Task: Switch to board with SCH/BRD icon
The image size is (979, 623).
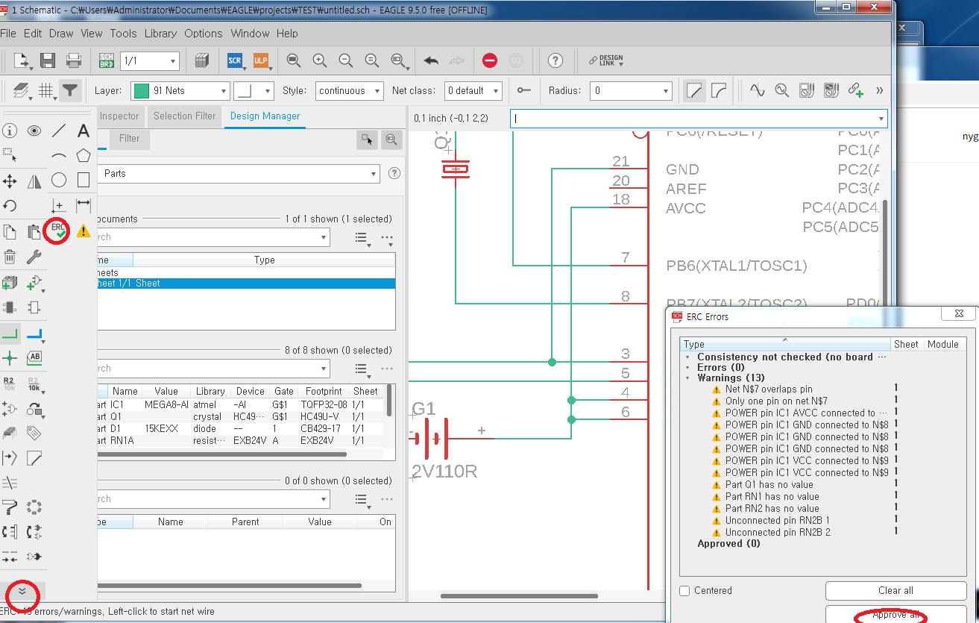Action: coord(107,60)
